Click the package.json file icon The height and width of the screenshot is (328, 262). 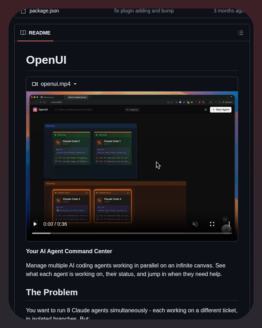23,11
